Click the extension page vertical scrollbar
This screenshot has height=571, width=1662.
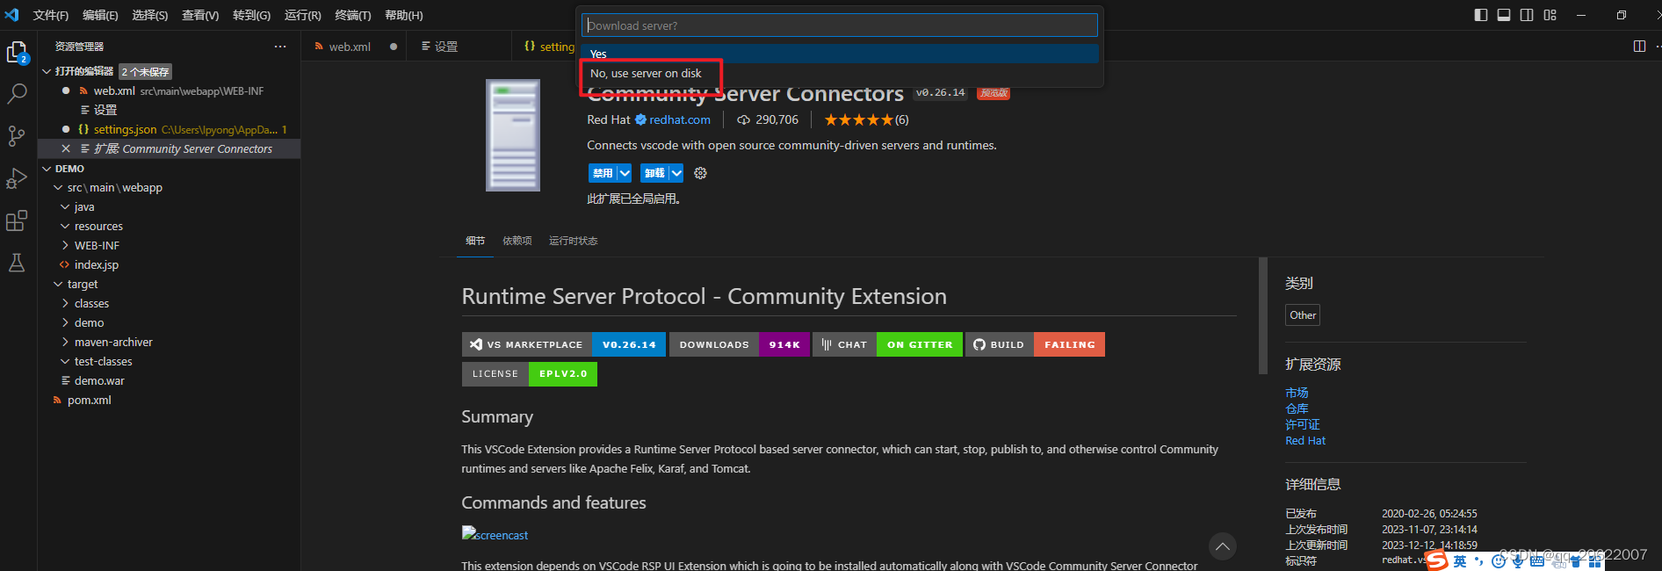click(1263, 316)
